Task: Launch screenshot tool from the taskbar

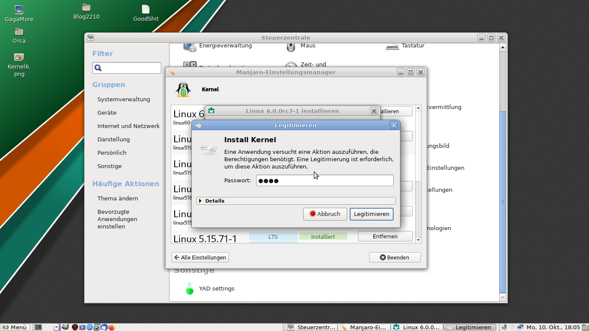Action: coord(97,327)
